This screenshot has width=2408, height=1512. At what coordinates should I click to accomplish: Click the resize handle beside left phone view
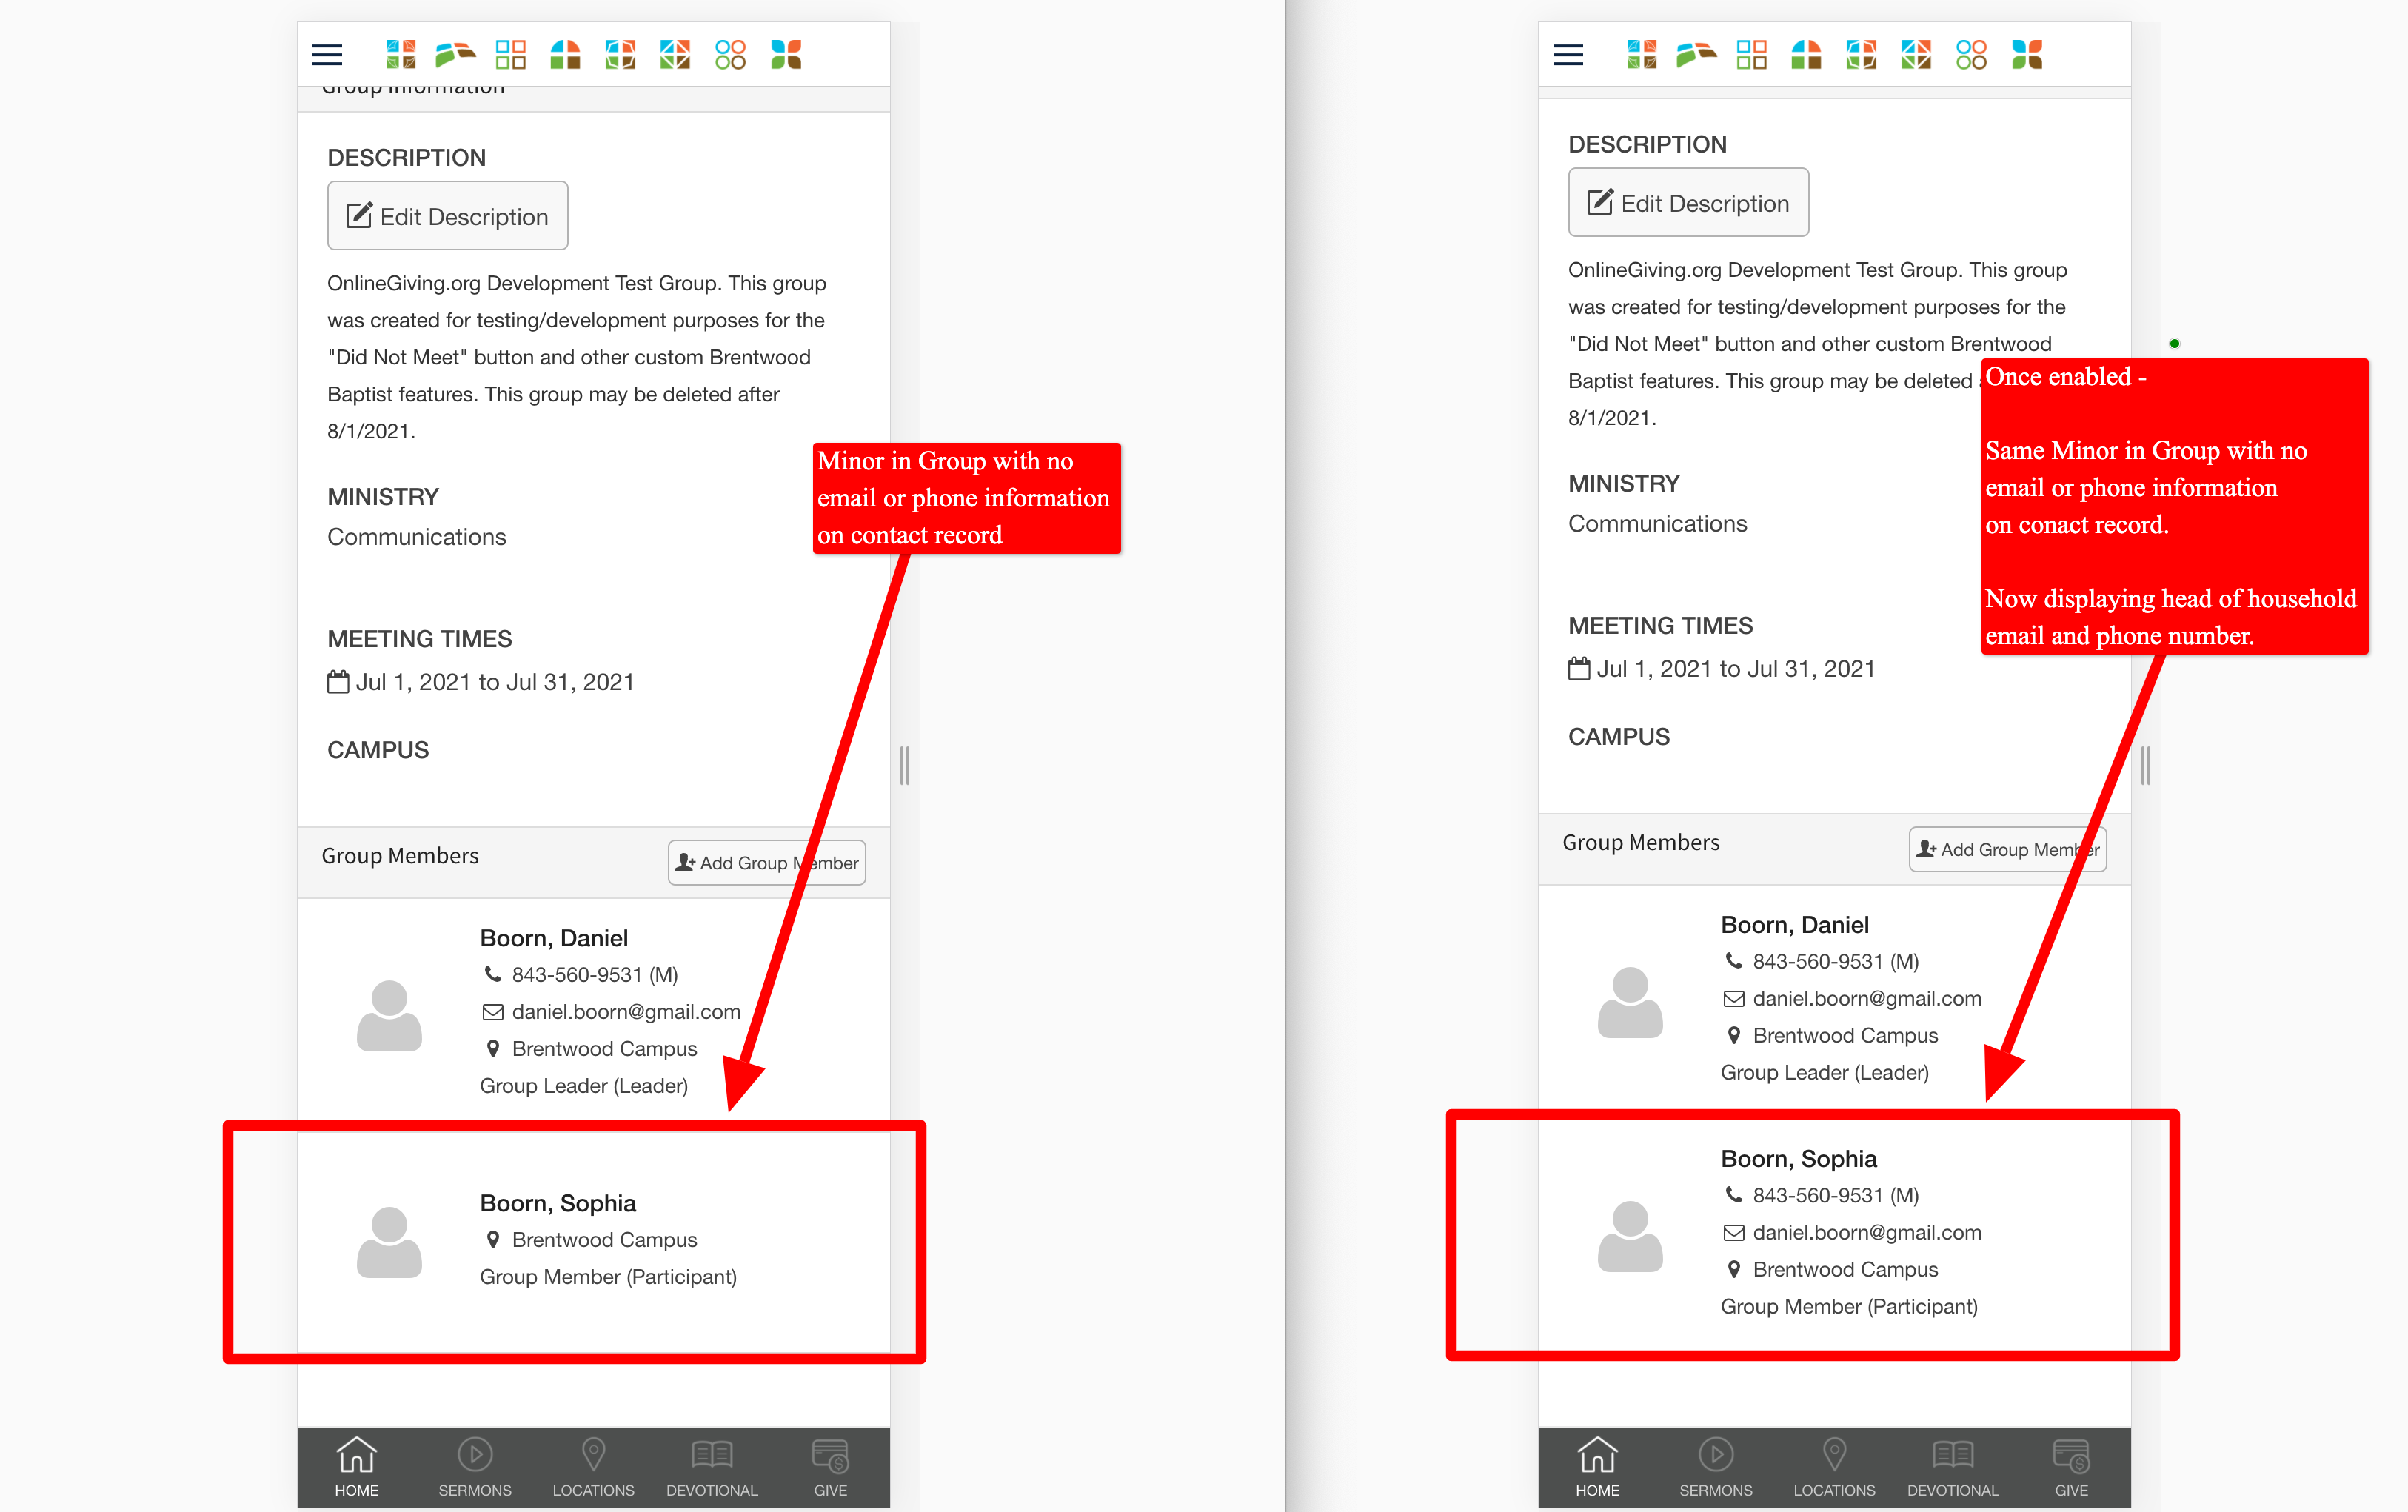pos(905,765)
